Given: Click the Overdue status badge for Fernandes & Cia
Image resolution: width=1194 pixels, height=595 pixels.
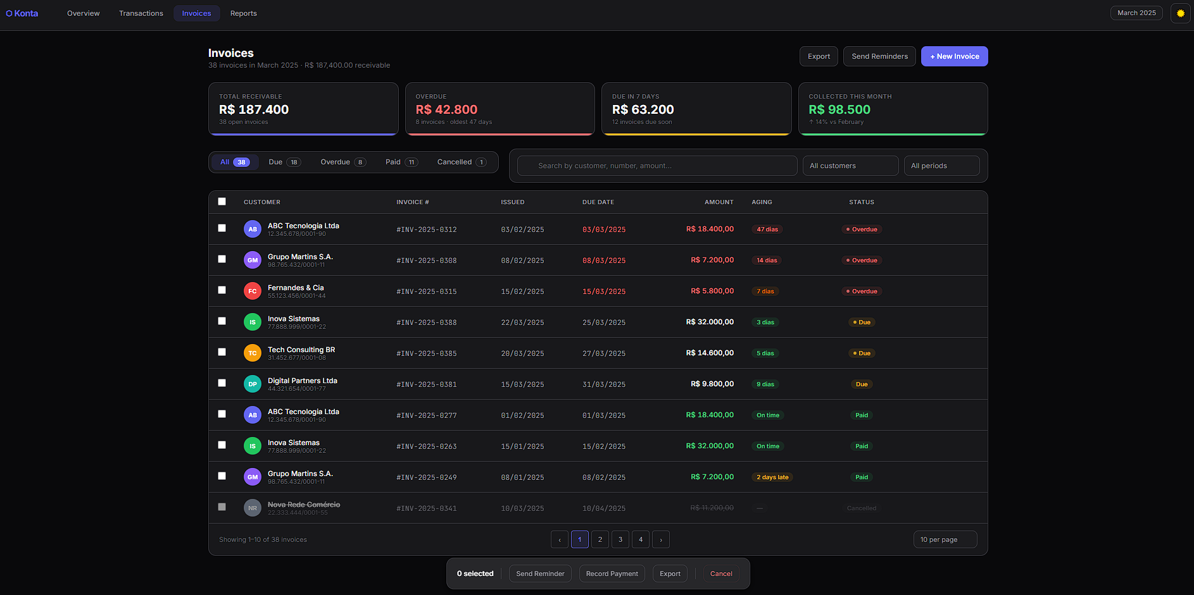Looking at the screenshot, I should tap(862, 291).
